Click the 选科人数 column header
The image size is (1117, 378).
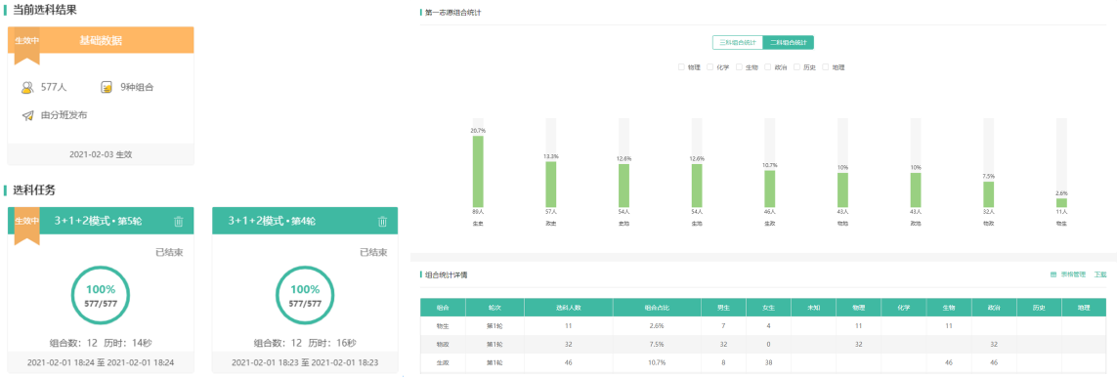(569, 308)
